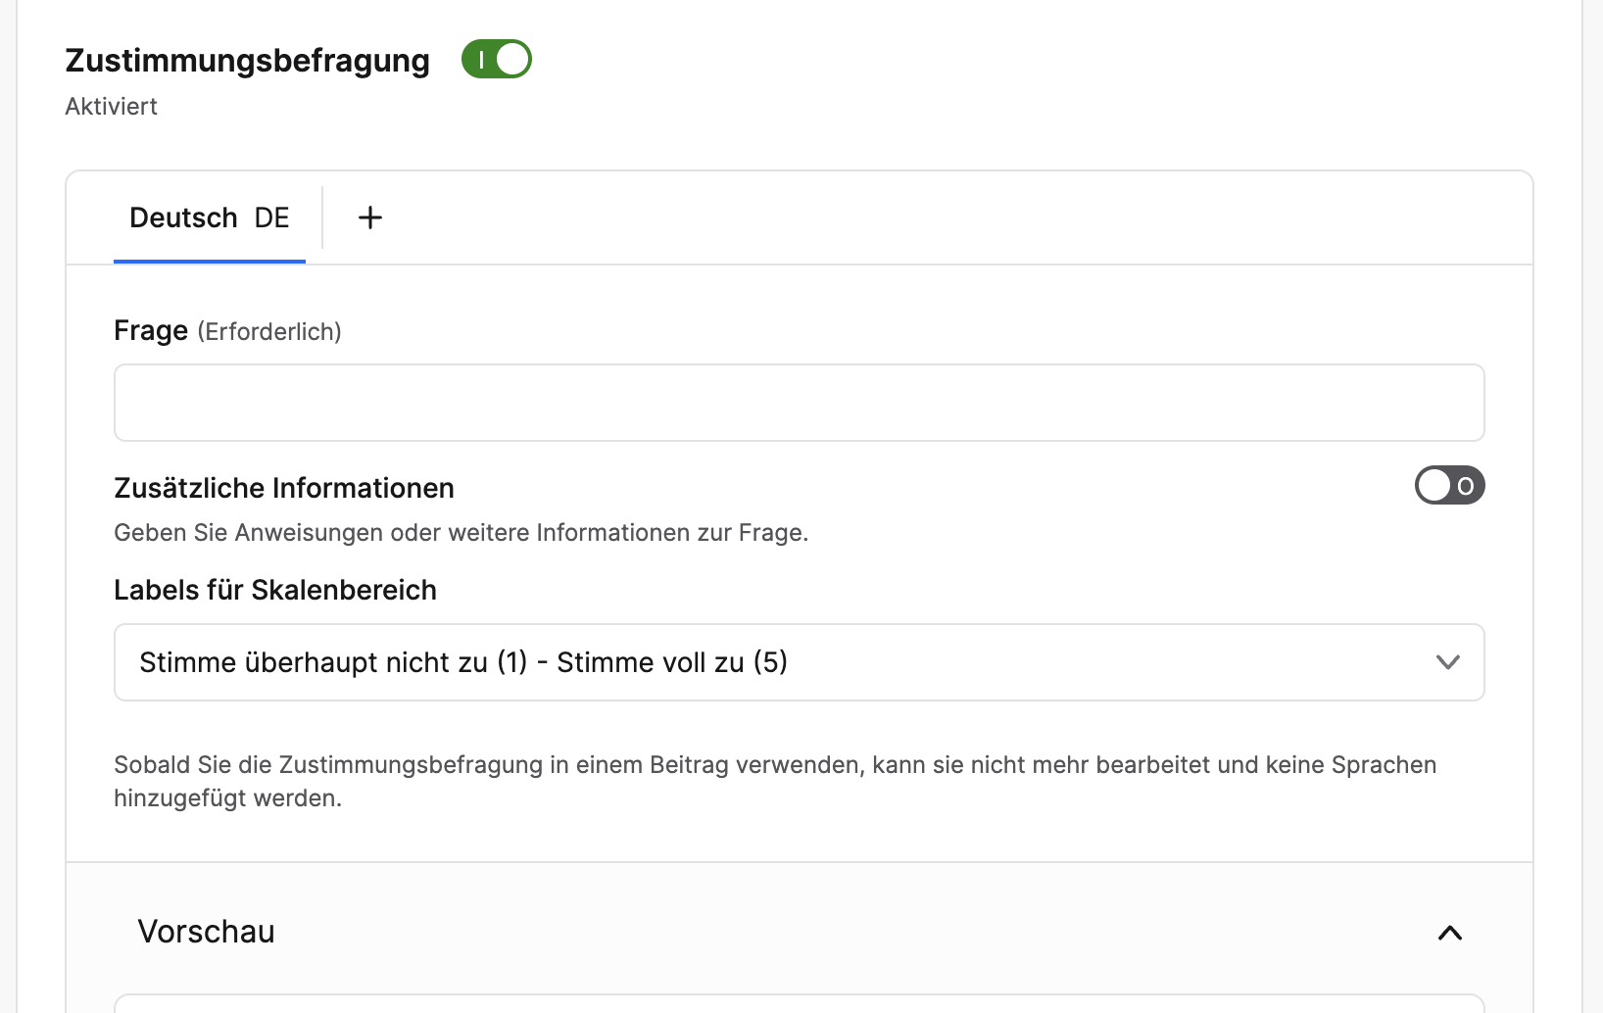Click the Aktiviert status text
The image size is (1603, 1013).
point(112,106)
